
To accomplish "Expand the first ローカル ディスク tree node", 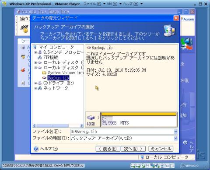I will [35, 62].
